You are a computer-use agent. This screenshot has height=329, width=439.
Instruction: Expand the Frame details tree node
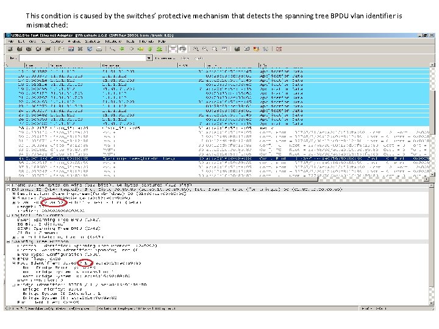[x=8, y=185]
